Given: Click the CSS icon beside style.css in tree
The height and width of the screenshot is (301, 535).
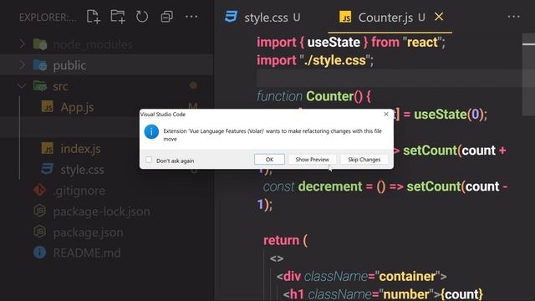Looking at the screenshot, I should (x=47, y=169).
